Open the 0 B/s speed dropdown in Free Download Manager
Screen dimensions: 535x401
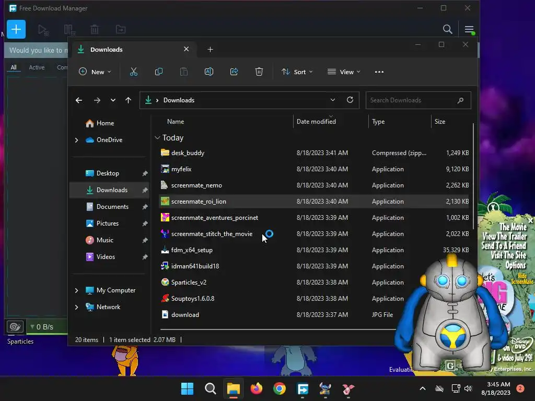pos(42,327)
